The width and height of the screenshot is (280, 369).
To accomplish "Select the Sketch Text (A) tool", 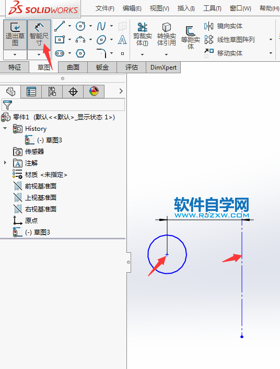I will 122,40.
